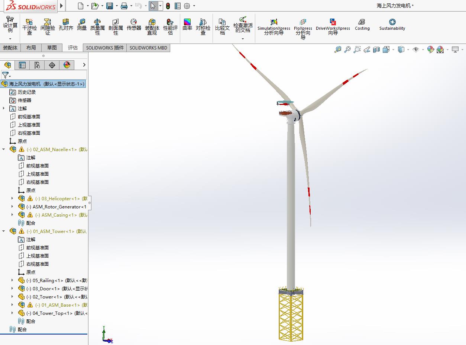Open the Options gear icon

[187, 6]
